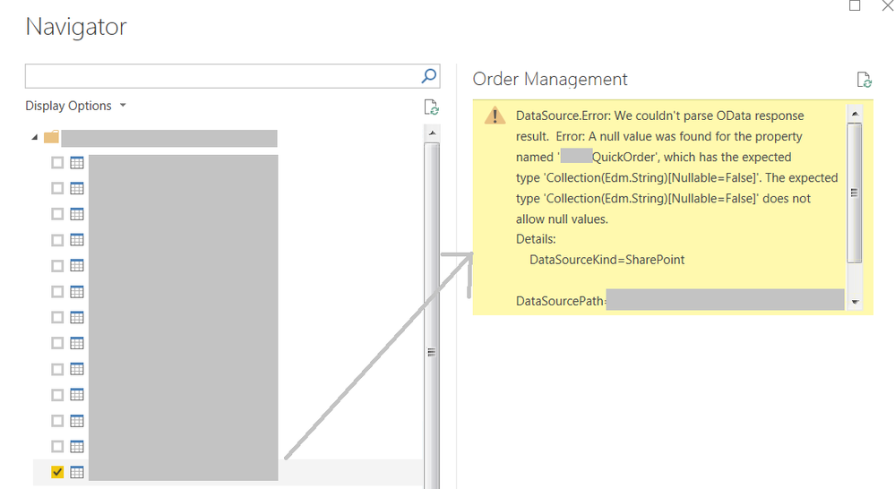Select the root folder icon
Viewport: 895px width, 489px height.
coord(51,137)
